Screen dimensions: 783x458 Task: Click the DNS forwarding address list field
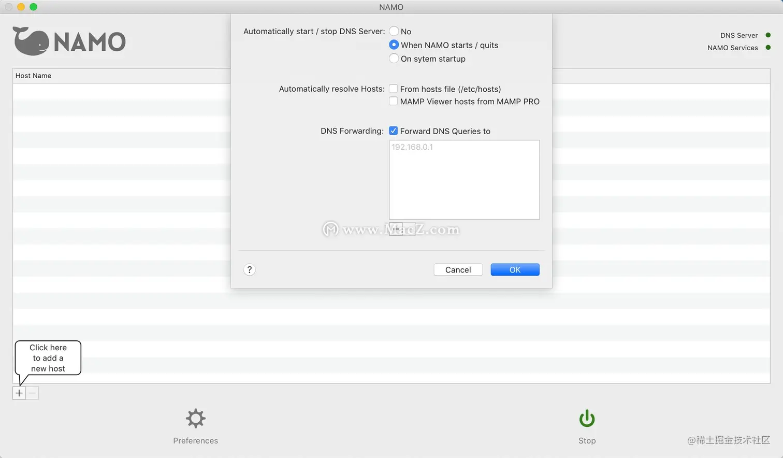click(464, 180)
